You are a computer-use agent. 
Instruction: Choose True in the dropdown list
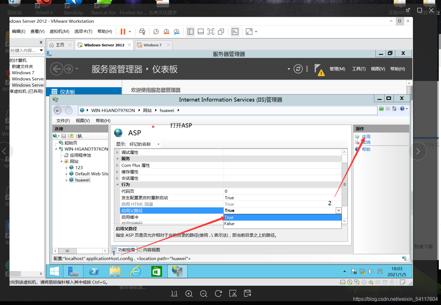[283, 217]
